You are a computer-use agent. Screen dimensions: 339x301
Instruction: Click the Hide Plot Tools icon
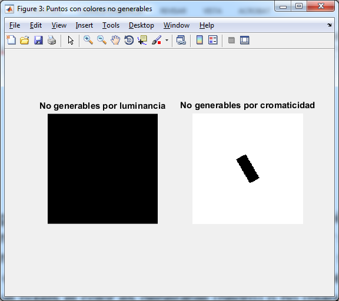[231, 40]
